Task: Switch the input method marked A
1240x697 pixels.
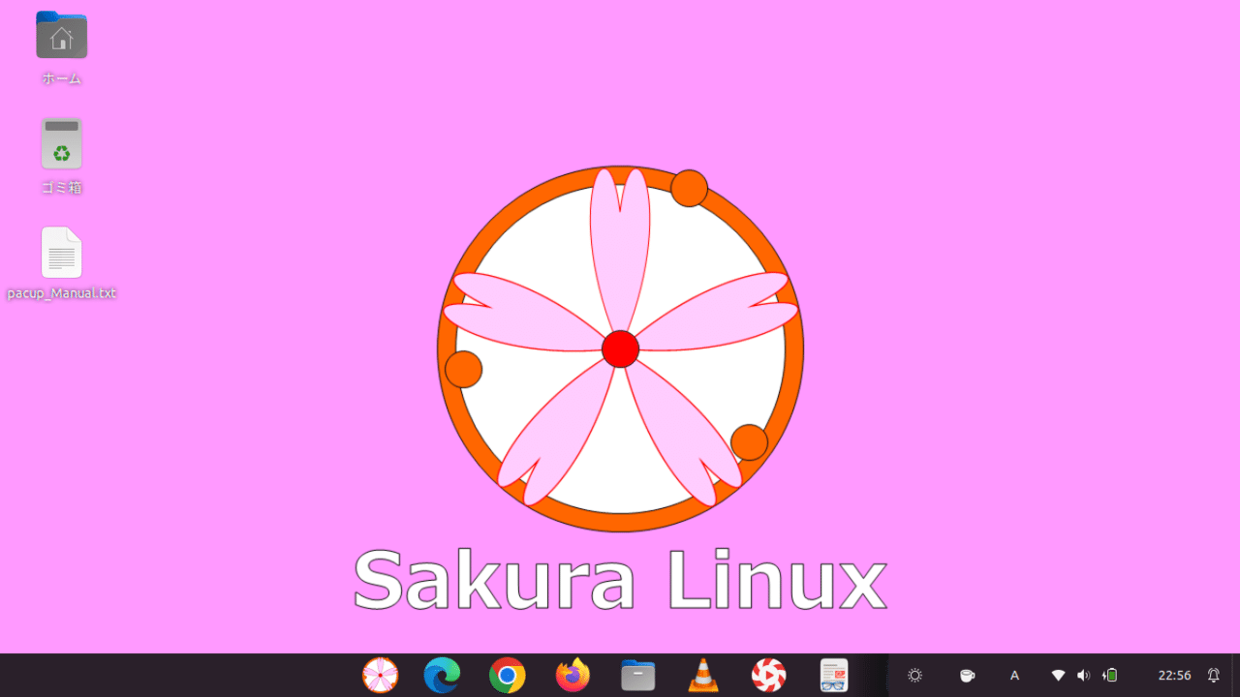Action: tap(1014, 675)
